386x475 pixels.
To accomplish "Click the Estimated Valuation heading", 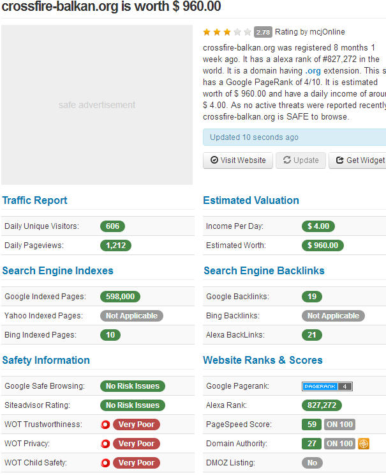I will click(x=251, y=200).
